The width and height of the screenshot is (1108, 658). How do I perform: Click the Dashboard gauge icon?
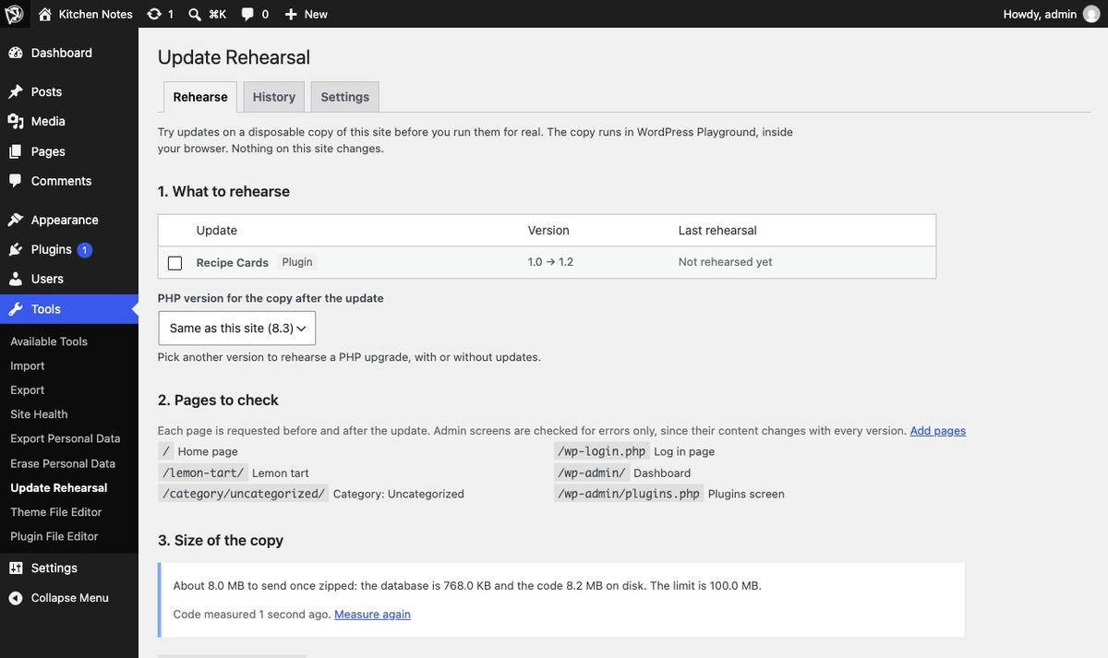[x=16, y=53]
